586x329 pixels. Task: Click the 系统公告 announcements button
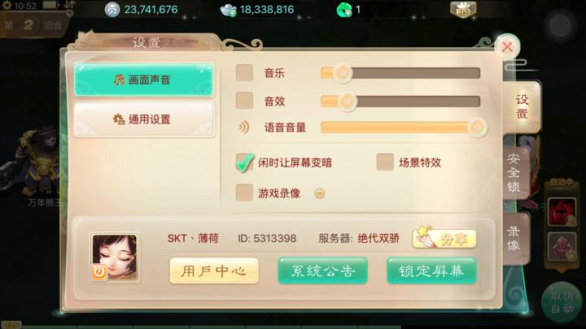click(x=323, y=271)
